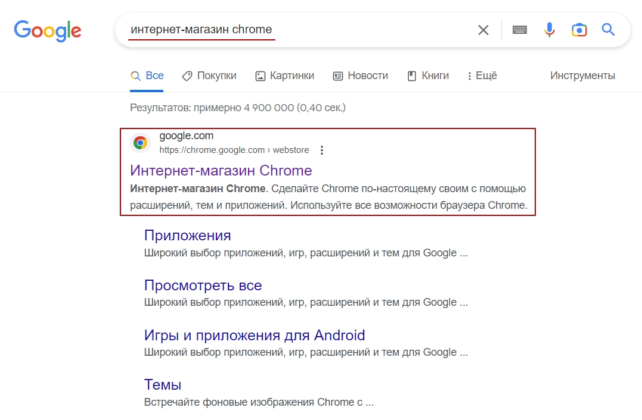642x420 pixels.
Task: Click the blue magnifier search button
Action: (608, 29)
